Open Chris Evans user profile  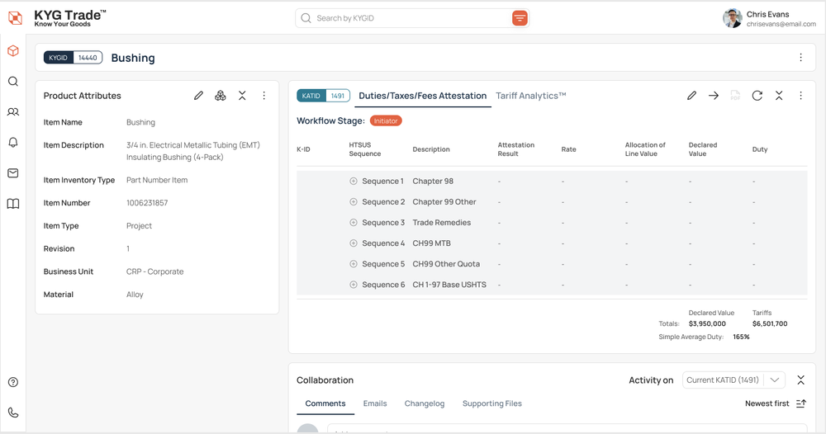768,18
